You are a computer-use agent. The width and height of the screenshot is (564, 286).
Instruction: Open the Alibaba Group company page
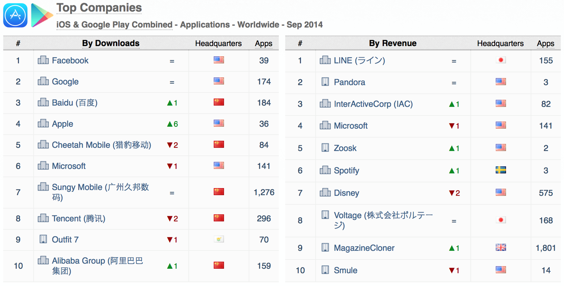click(x=97, y=265)
